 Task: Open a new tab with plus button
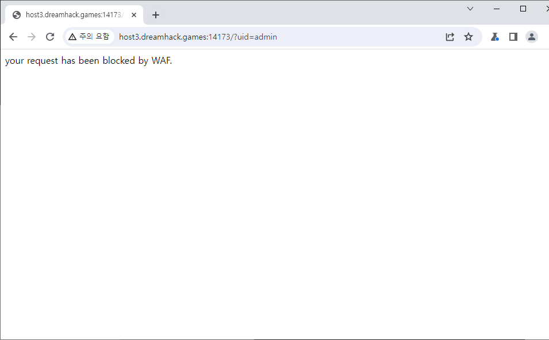[x=156, y=15]
